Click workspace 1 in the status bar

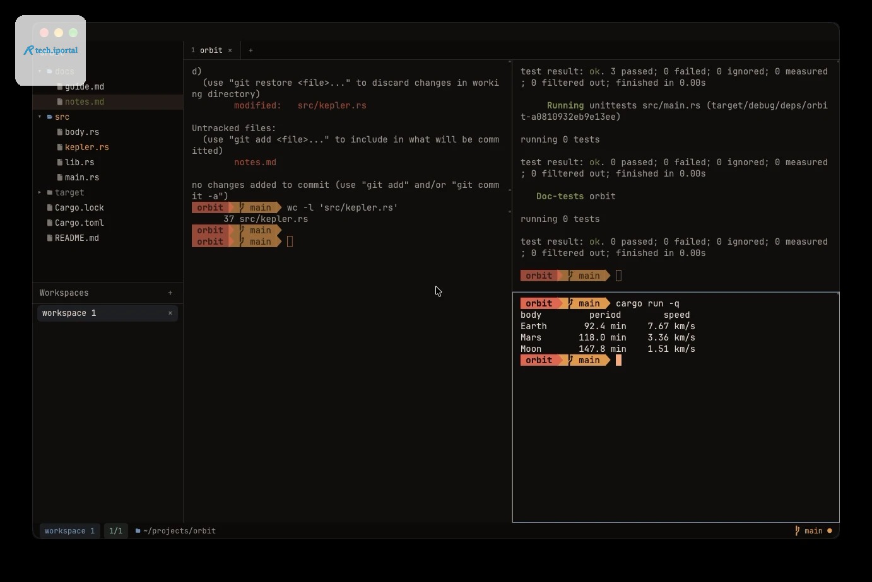pos(69,531)
